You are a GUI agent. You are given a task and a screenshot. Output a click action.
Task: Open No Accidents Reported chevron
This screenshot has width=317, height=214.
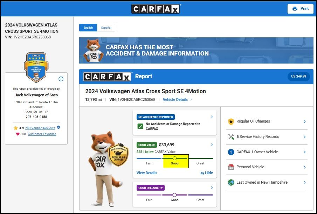point(212,117)
